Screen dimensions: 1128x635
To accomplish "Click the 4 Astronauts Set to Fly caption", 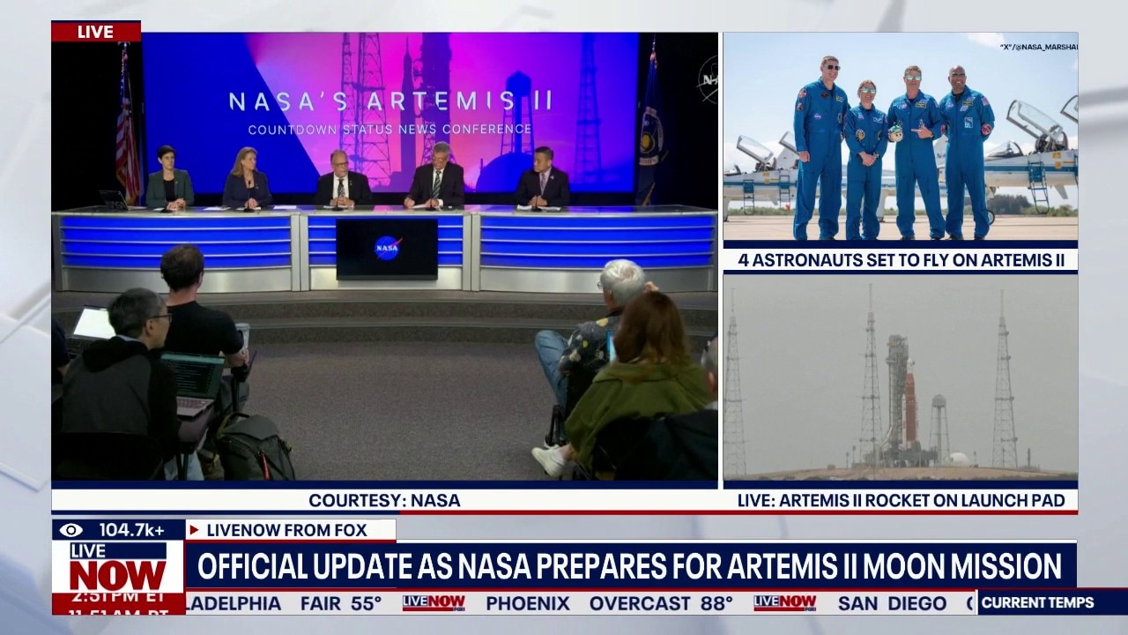I will pos(900,260).
